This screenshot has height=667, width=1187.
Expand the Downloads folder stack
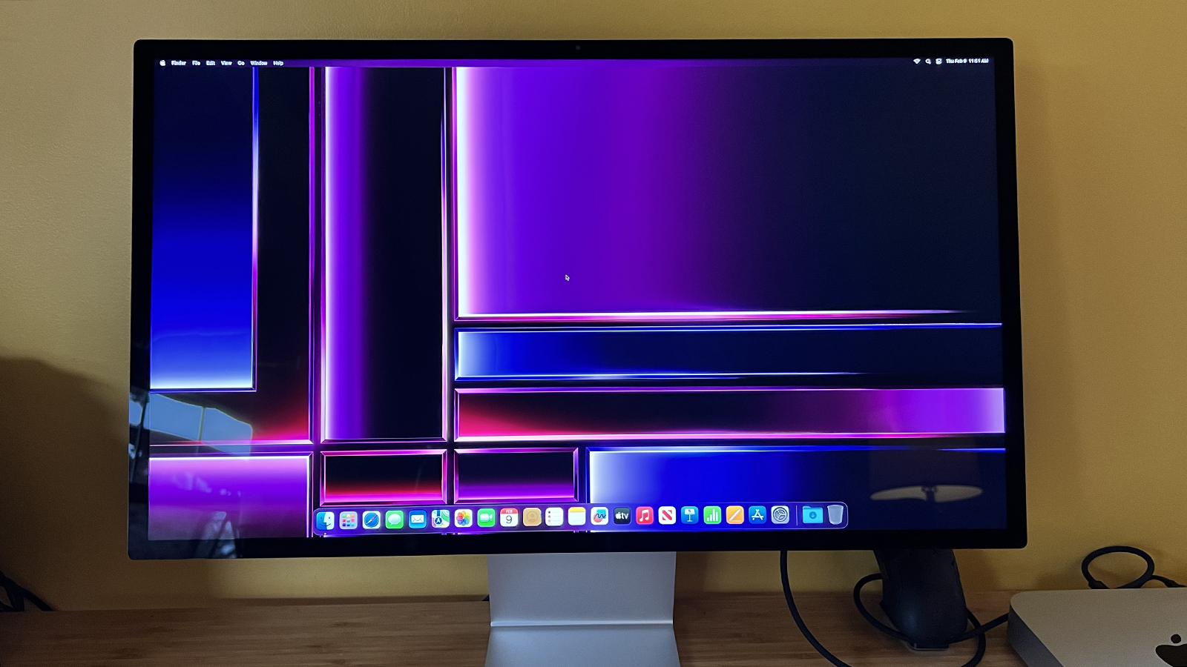(x=812, y=514)
